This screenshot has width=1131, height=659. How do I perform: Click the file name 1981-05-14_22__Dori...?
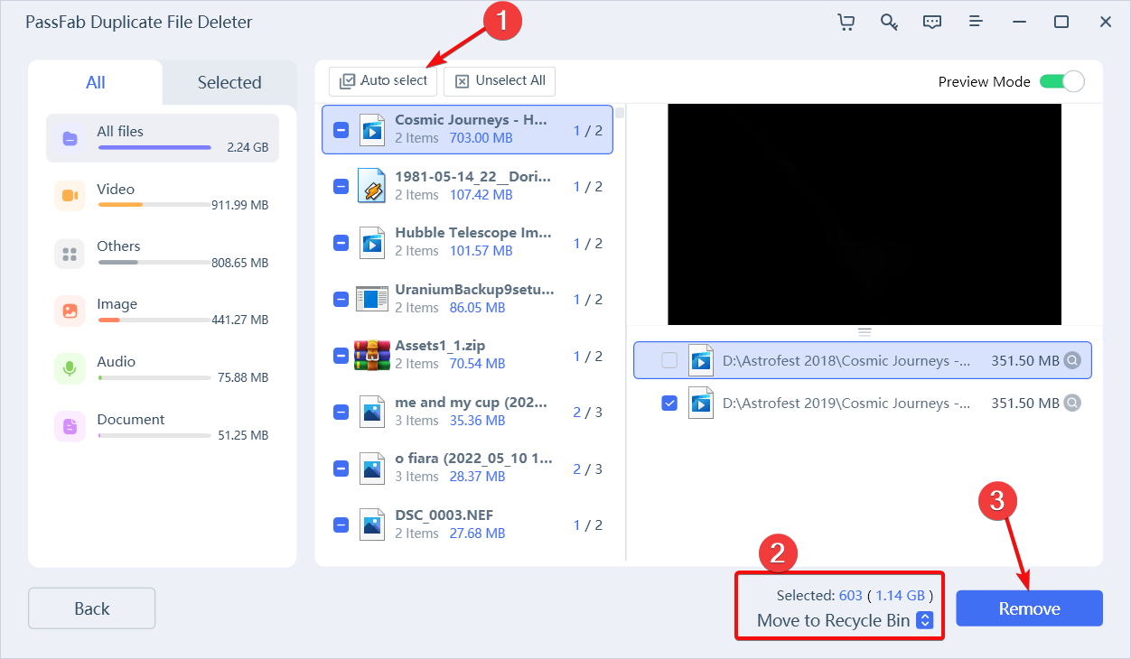[473, 176]
